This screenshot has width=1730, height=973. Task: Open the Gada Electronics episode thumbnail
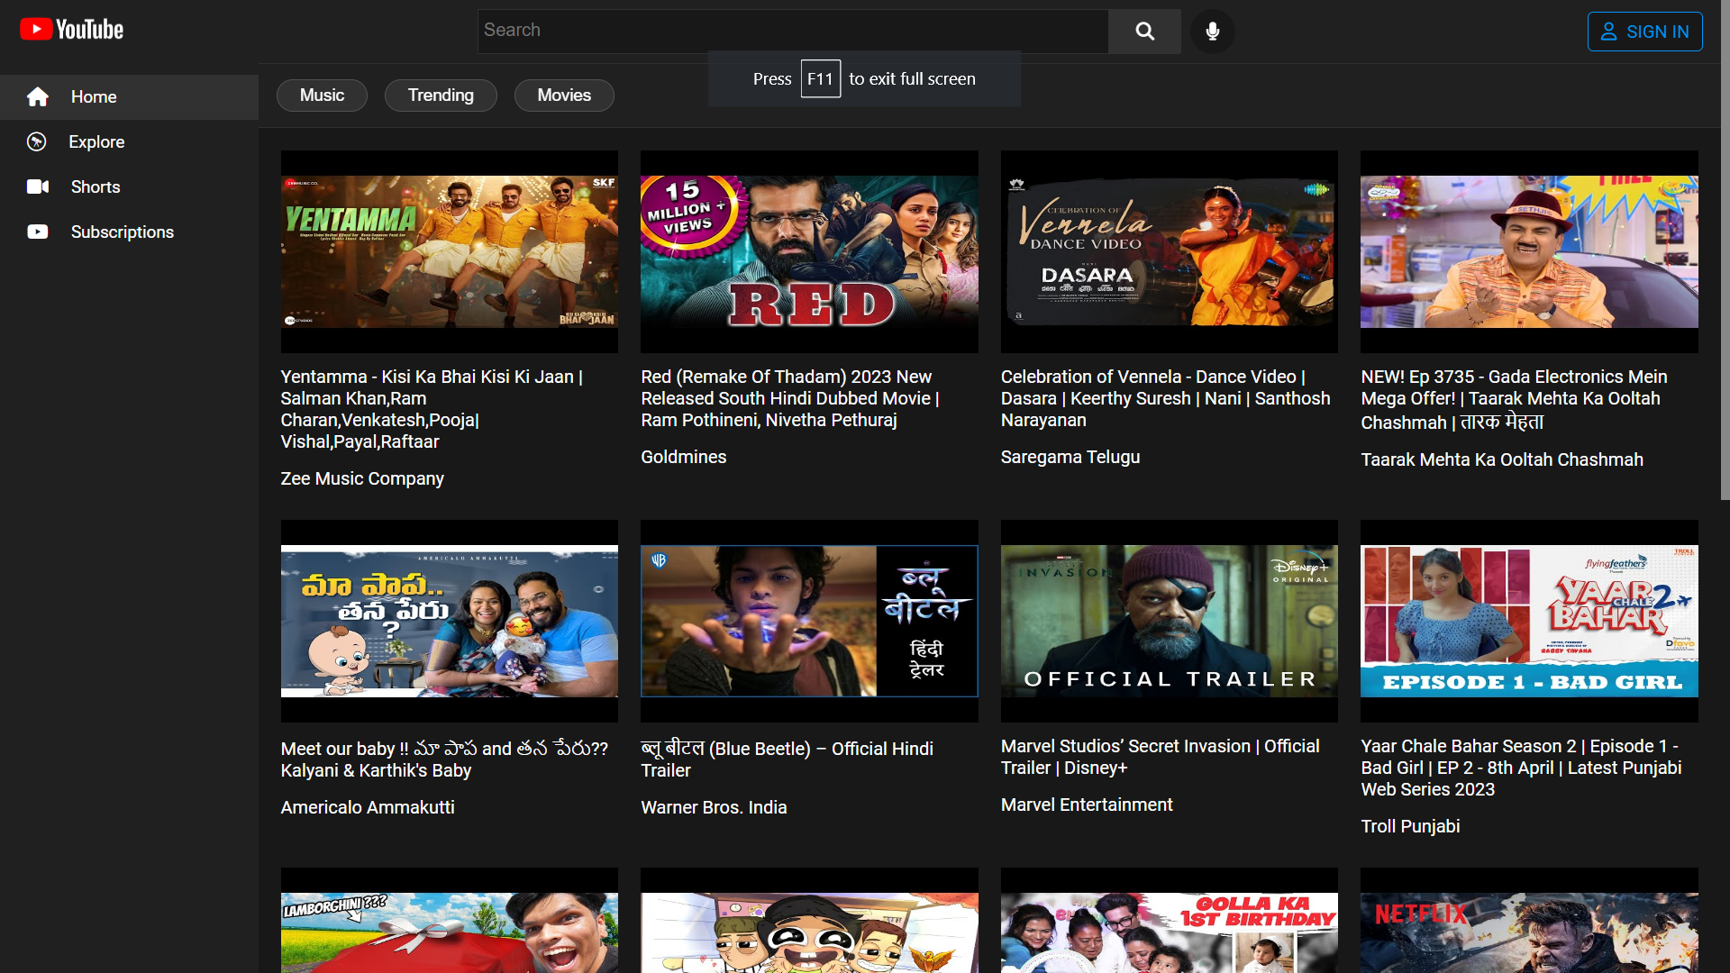pyautogui.click(x=1529, y=251)
